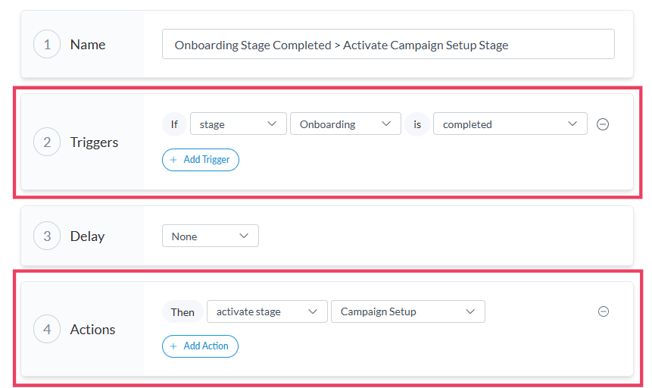Click the step 4 Actions badge
652x388 pixels.
tap(47, 330)
